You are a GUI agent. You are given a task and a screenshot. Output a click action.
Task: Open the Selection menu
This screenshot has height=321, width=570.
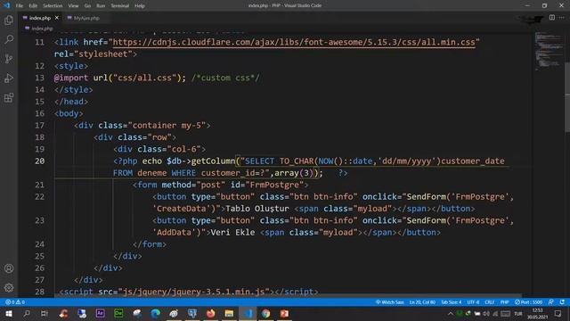click(x=53, y=6)
